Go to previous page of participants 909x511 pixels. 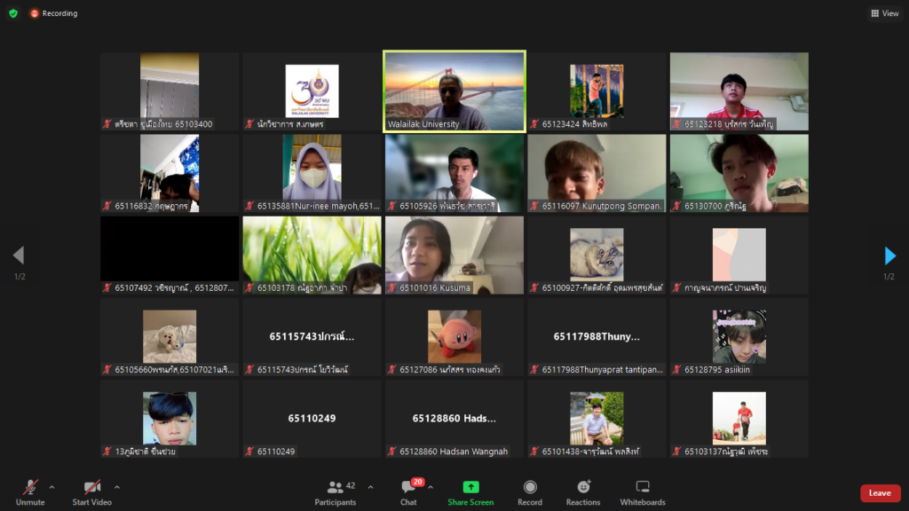19,256
